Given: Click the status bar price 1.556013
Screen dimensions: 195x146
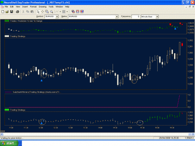Looking at the screenshot, I should (x=189, y=138).
